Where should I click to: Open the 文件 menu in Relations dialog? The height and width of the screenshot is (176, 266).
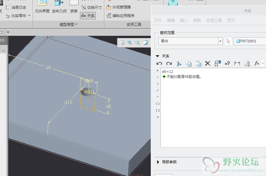coord(158,21)
